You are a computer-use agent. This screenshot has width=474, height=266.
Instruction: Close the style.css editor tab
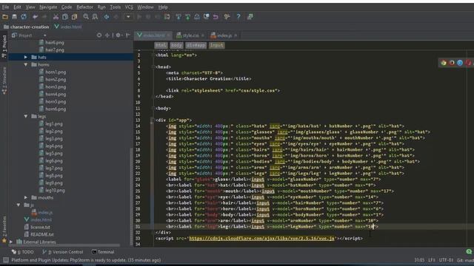coord(202,35)
